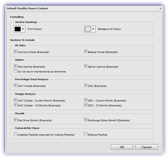Uncheck DSC (Example) under Percentage Good Analysis
This screenshot has height=158, width=168.
(x=85, y=85)
